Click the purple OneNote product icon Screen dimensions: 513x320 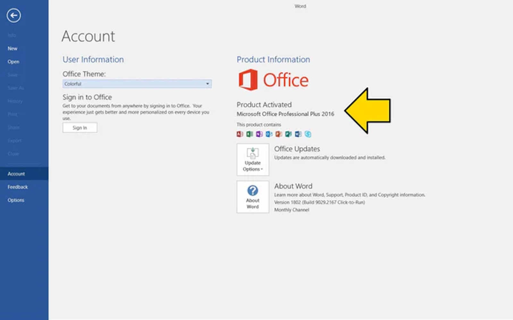tap(259, 134)
